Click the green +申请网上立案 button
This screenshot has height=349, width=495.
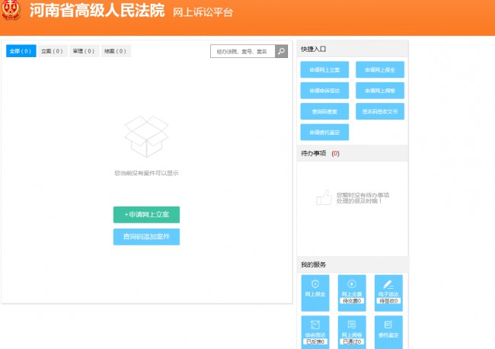pyautogui.click(x=146, y=215)
